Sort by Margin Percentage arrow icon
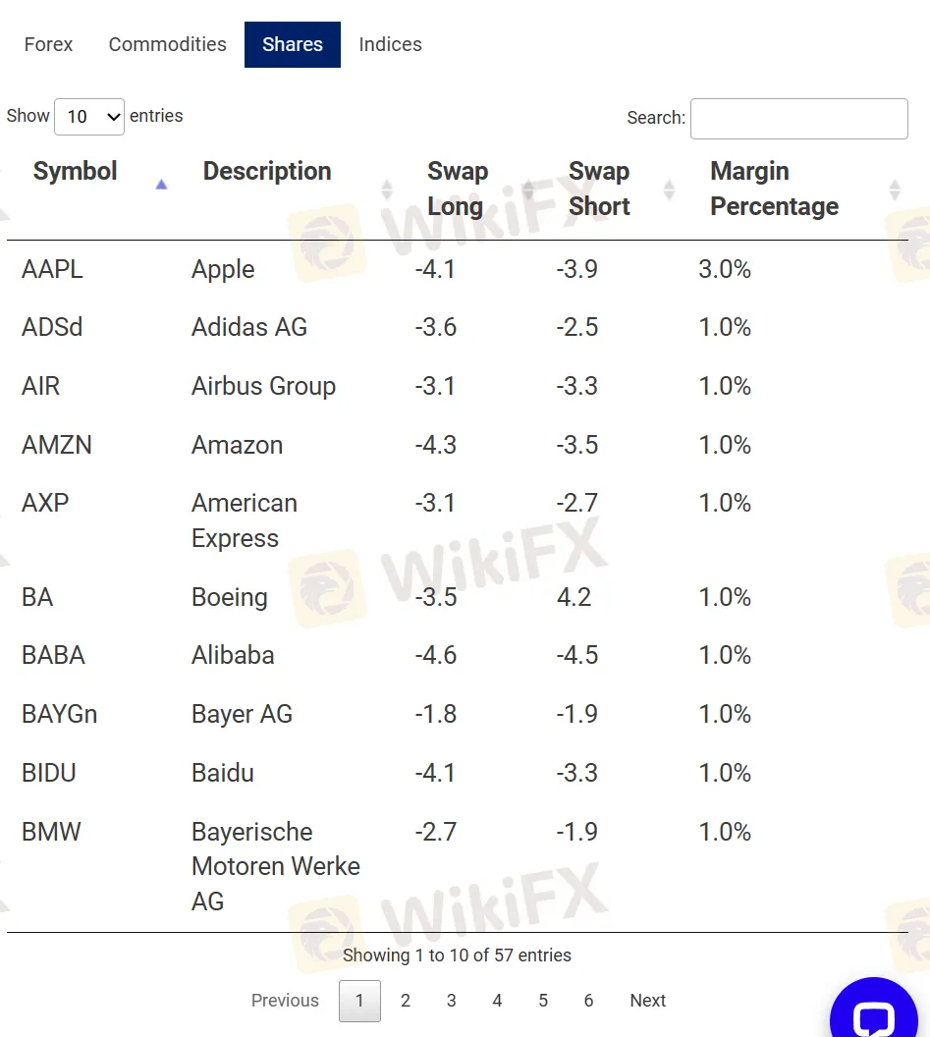This screenshot has height=1037, width=930. 894,189
